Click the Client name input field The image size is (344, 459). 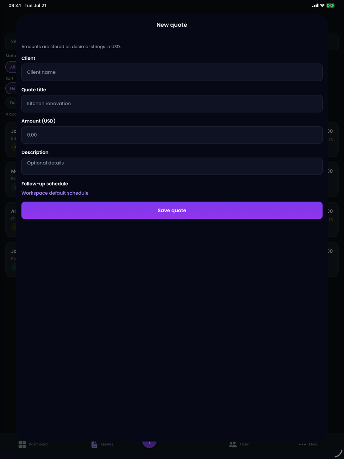tap(172, 72)
